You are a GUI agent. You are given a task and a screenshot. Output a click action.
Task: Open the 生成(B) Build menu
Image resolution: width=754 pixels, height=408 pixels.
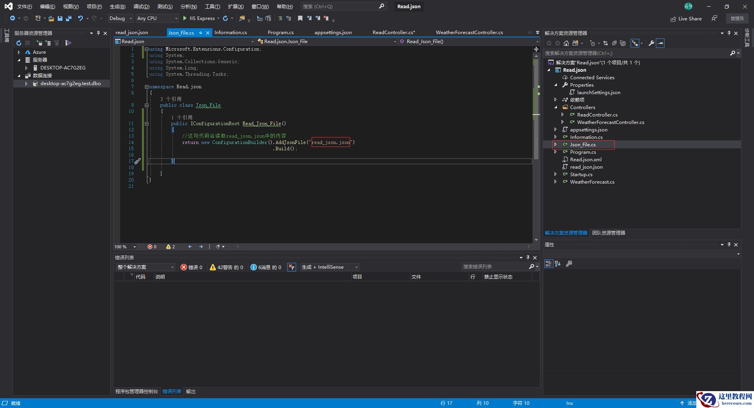click(x=117, y=7)
